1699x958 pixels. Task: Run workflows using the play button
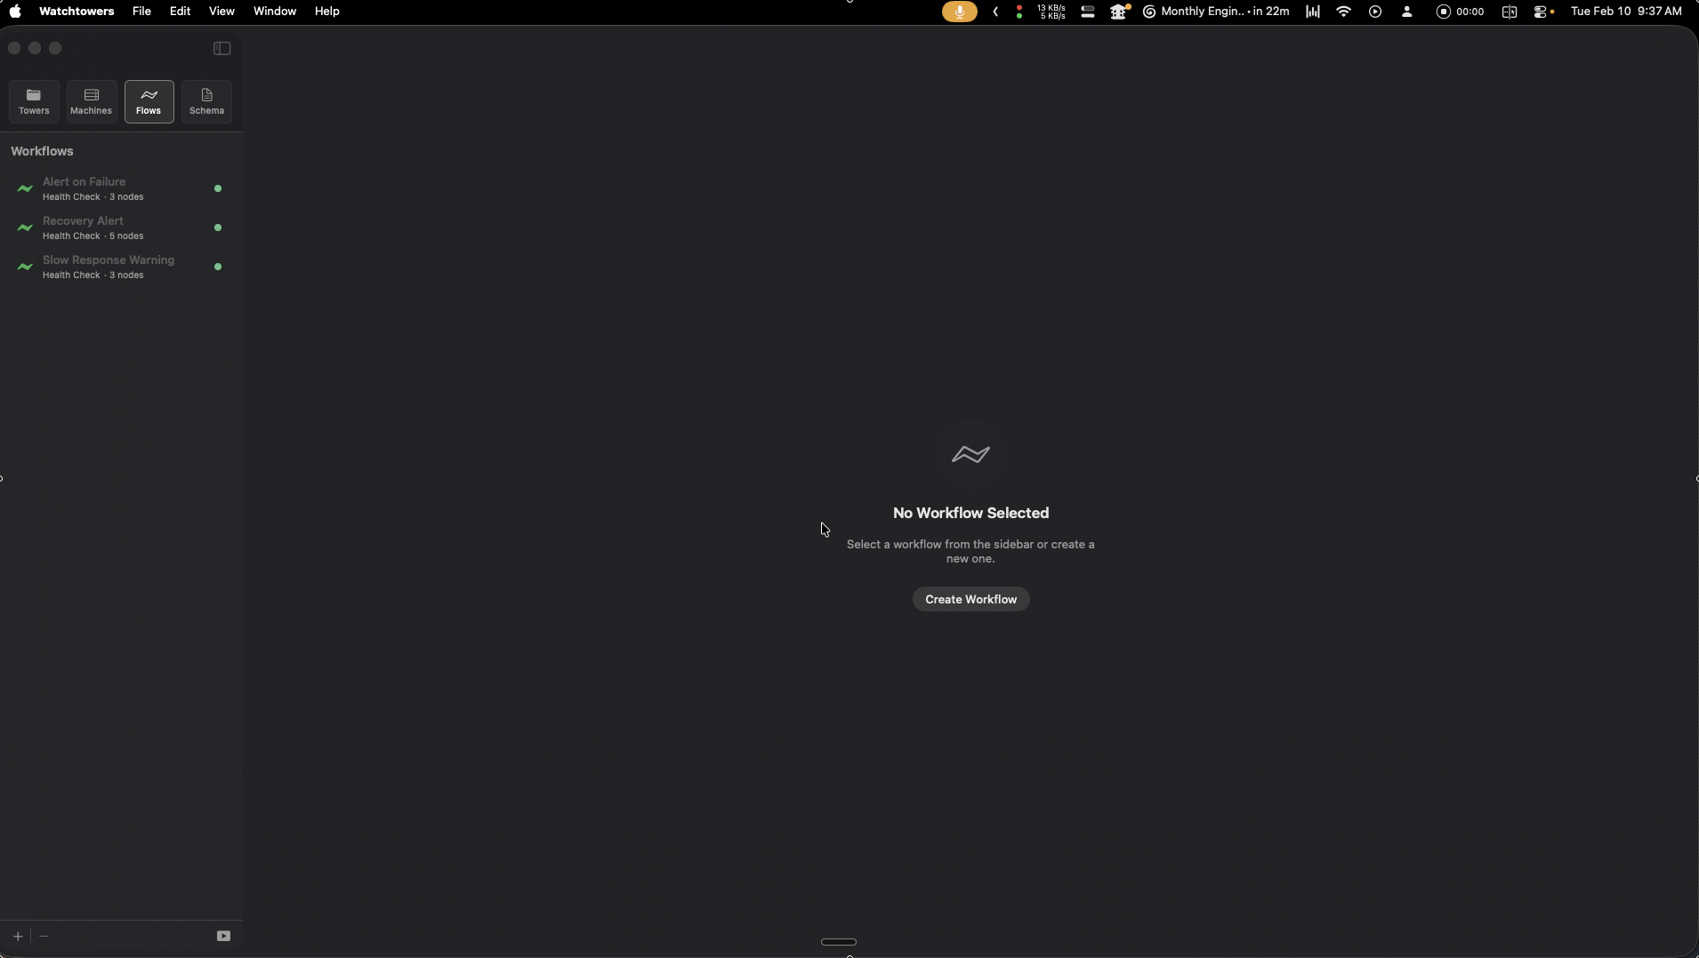(x=224, y=935)
